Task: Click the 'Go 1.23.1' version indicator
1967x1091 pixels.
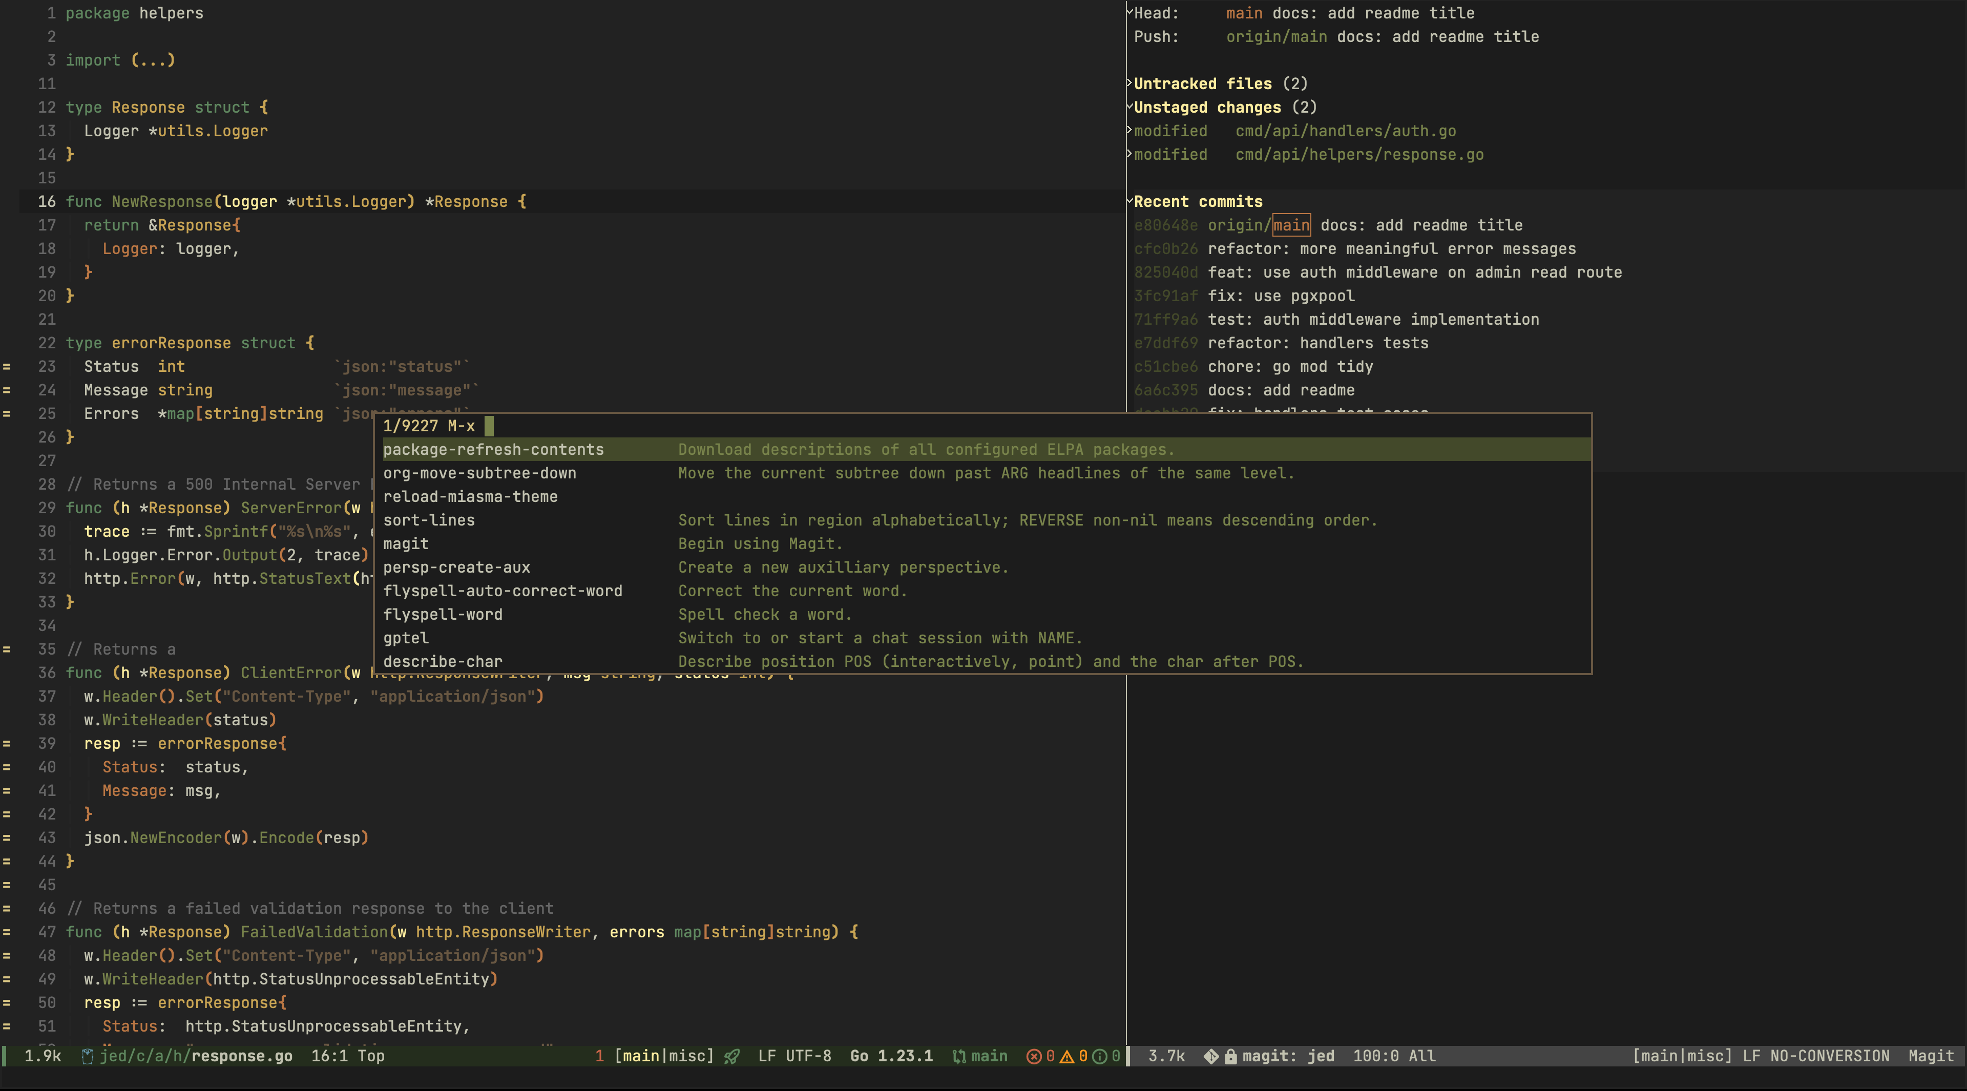Action: (x=891, y=1056)
